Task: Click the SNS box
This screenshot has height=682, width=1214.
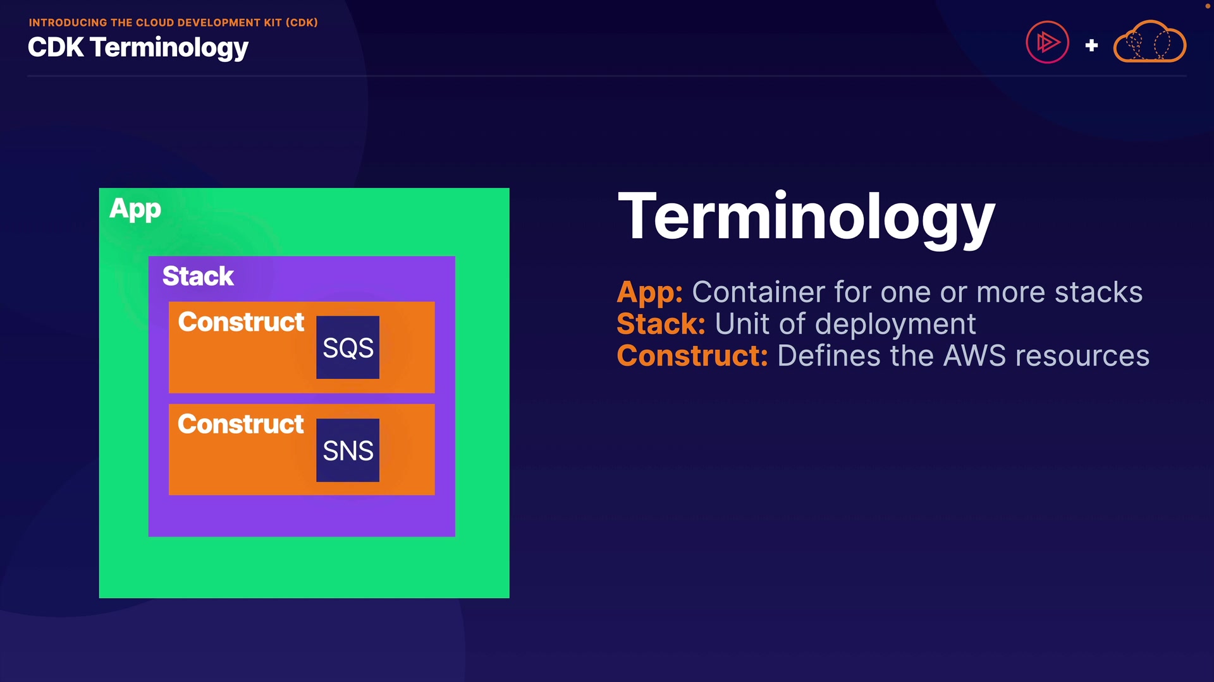Action: 348,450
